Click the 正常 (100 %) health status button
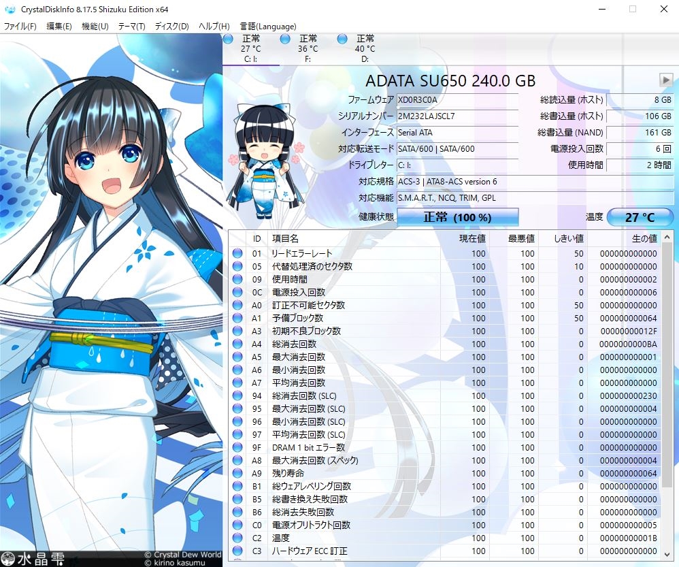Viewport: 679px width, 567px height. click(x=457, y=217)
